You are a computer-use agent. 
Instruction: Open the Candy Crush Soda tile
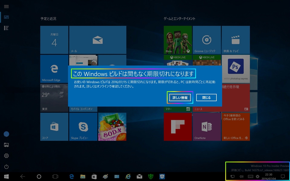tap(112, 127)
